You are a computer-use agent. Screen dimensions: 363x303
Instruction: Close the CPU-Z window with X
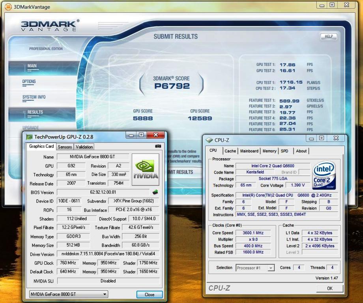coord(336,138)
